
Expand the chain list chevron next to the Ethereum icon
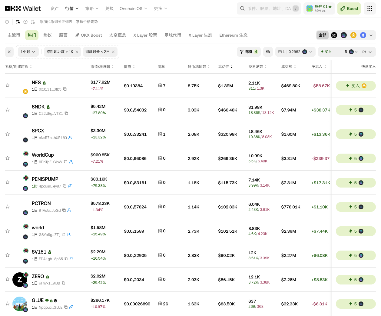point(371,35)
